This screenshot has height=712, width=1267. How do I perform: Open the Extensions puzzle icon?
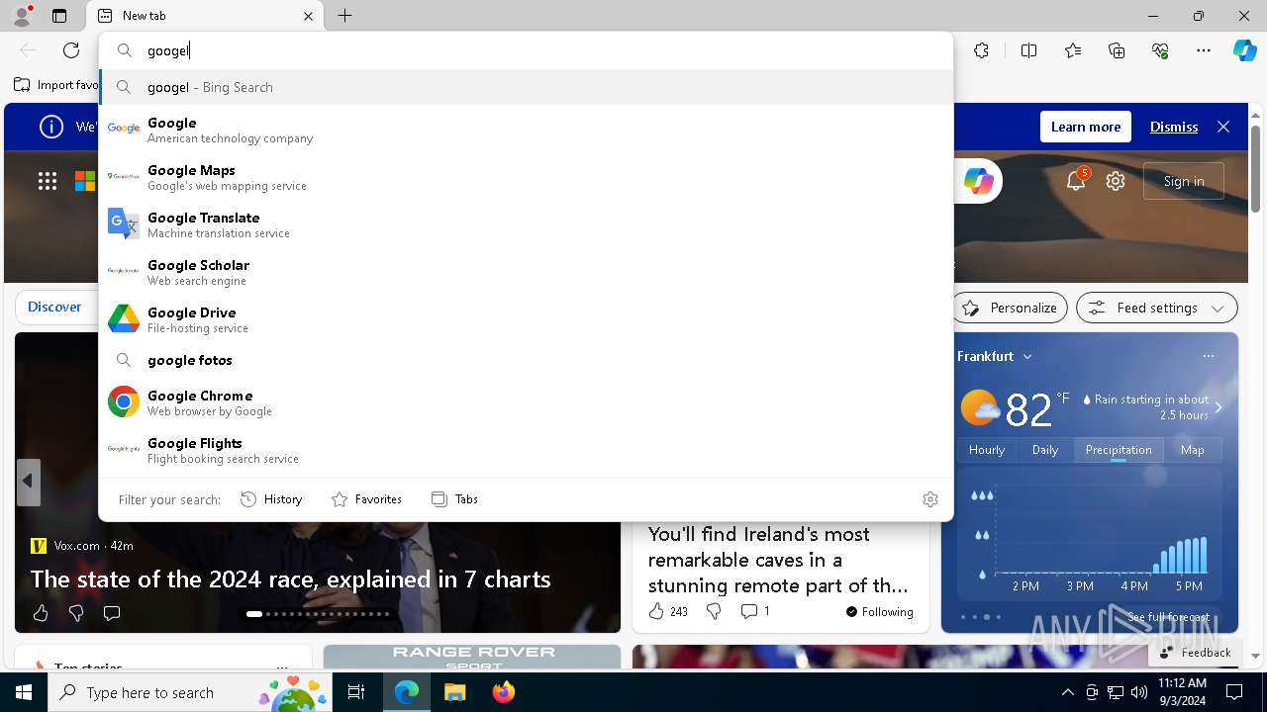pos(981,50)
